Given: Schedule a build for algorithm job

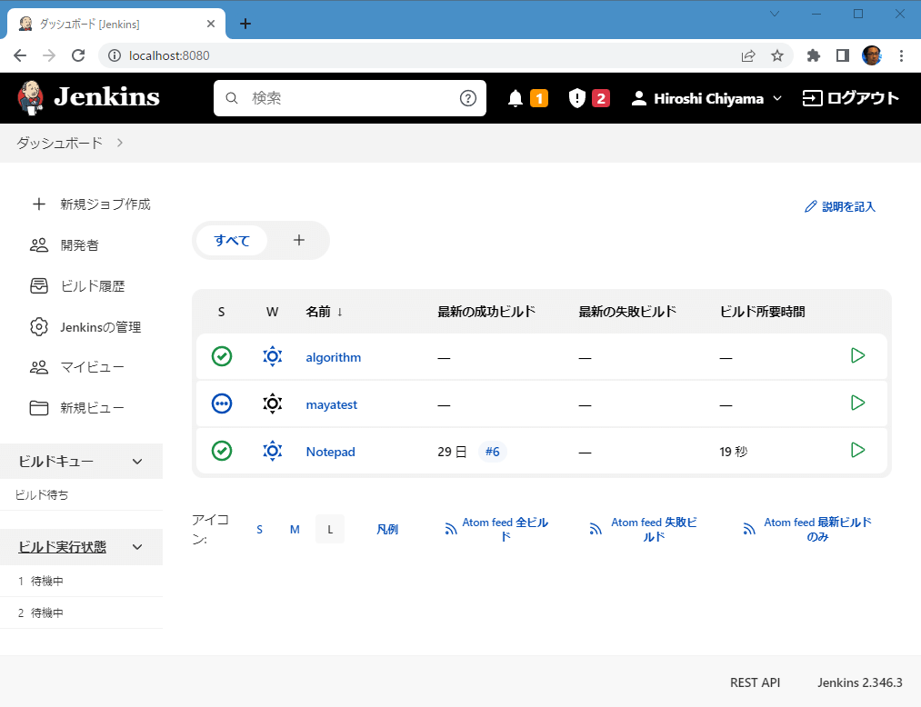Looking at the screenshot, I should [857, 355].
